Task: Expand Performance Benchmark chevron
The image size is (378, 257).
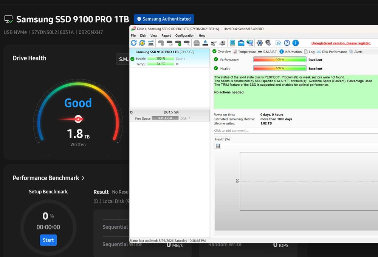Action: click(x=83, y=178)
